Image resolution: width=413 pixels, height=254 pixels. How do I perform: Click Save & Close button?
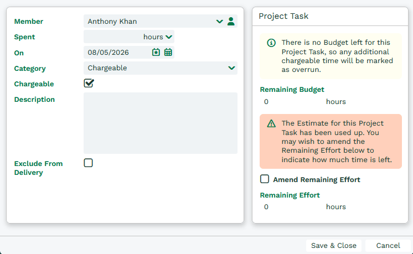(333, 246)
